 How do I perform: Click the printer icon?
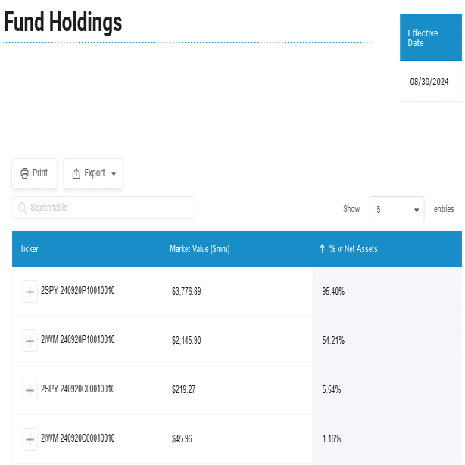[x=24, y=173]
